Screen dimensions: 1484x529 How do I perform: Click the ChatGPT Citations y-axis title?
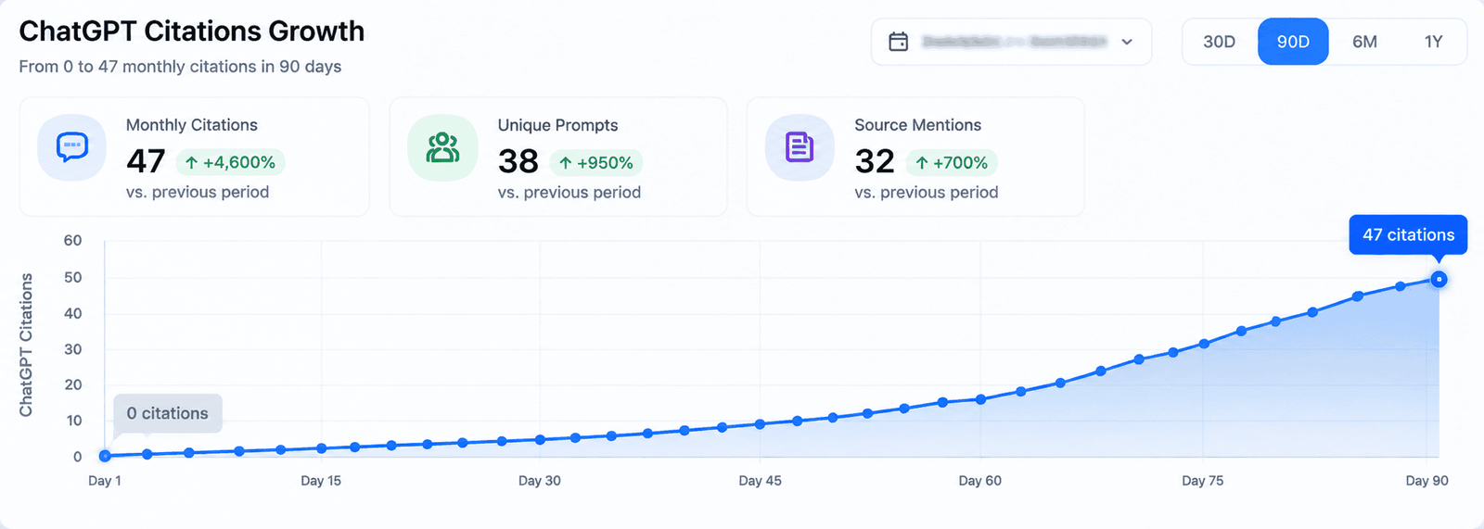[x=26, y=345]
